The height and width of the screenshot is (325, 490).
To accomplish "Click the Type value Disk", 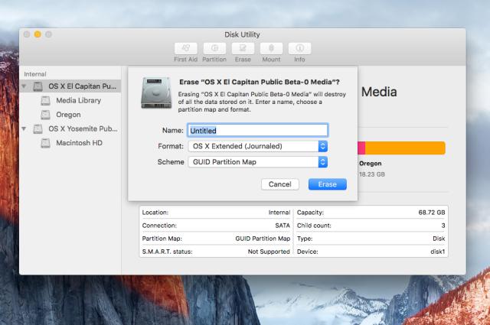I will (439, 239).
